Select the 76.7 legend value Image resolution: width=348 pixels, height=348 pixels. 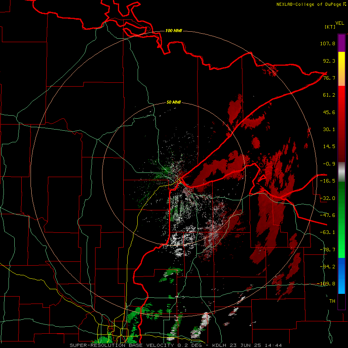coord(329,78)
